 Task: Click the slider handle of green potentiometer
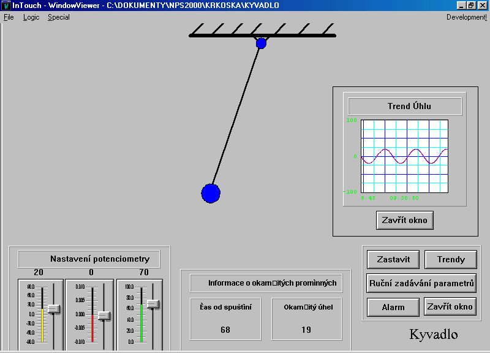(x=153, y=304)
